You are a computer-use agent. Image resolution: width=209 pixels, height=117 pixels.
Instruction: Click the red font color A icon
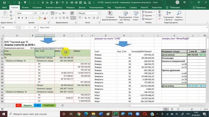[x=45, y=18]
